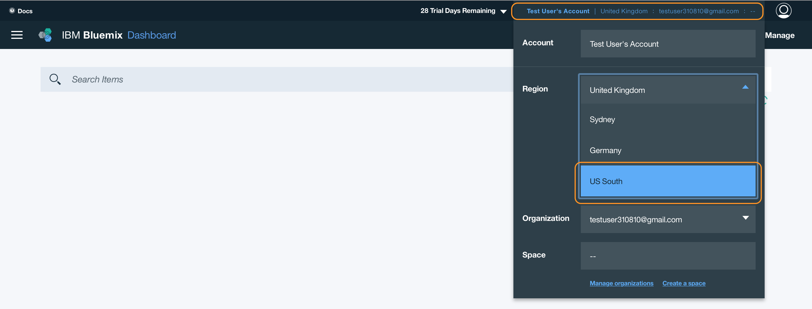Screen dimensions: 812x309
Task: Click the Manage organizations link
Action: [x=622, y=283]
